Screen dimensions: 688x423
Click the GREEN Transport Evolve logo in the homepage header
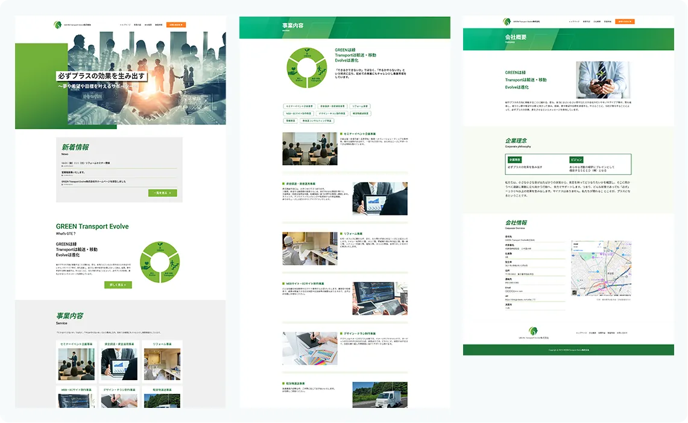click(x=56, y=24)
